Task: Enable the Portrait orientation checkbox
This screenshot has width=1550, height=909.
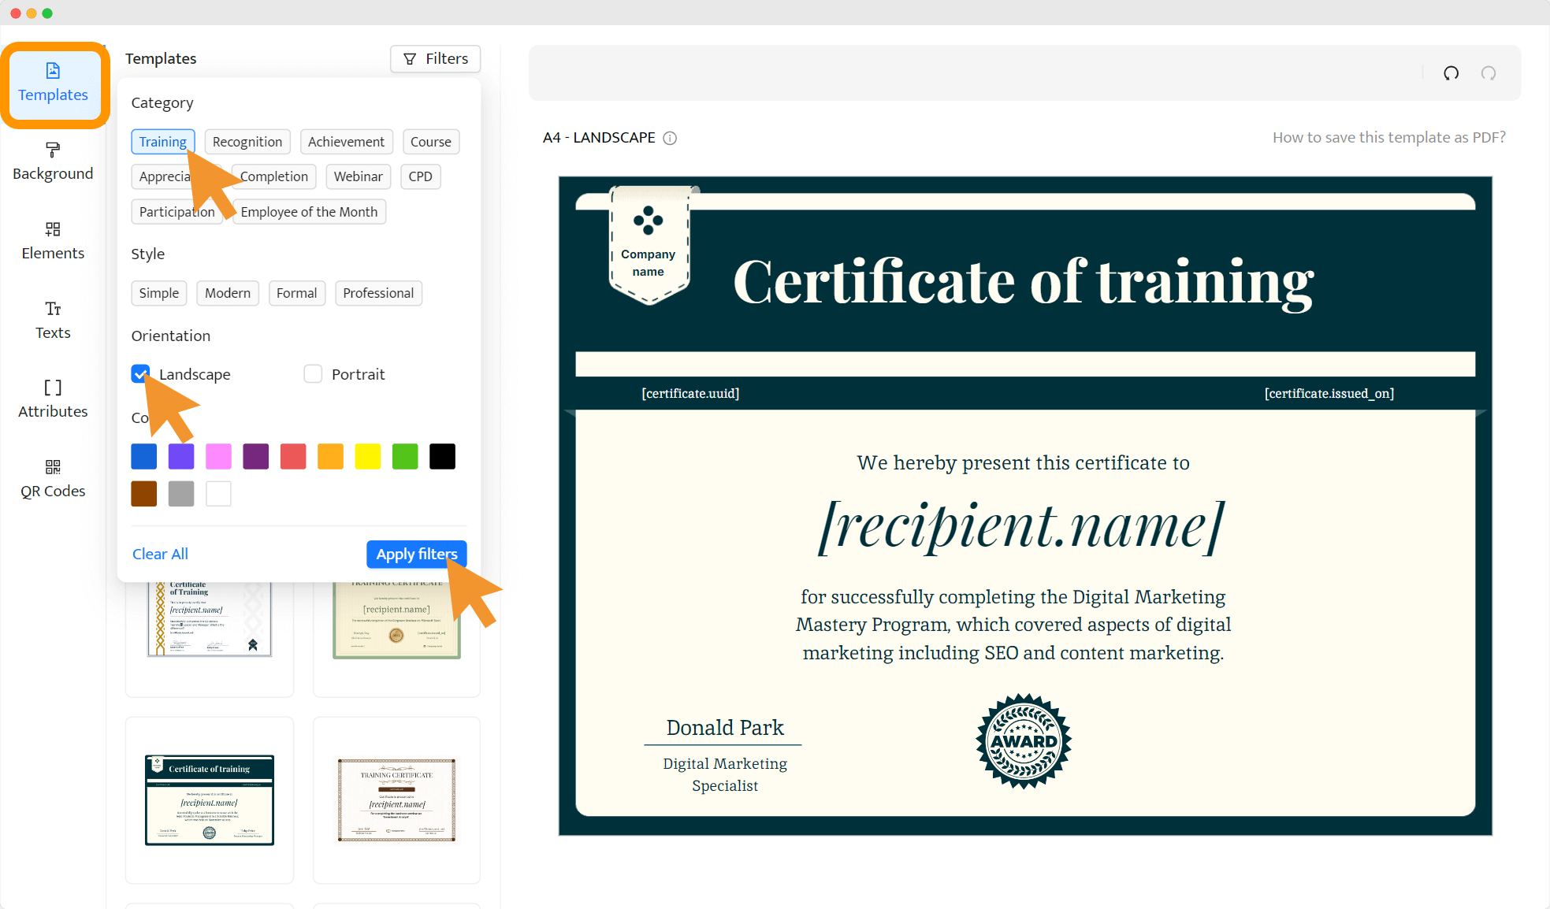Action: pos(313,373)
